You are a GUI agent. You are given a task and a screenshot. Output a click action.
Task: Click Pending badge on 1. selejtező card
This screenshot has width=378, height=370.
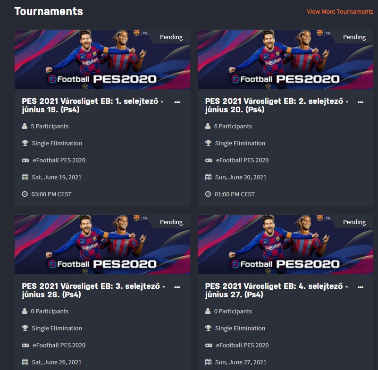(171, 37)
